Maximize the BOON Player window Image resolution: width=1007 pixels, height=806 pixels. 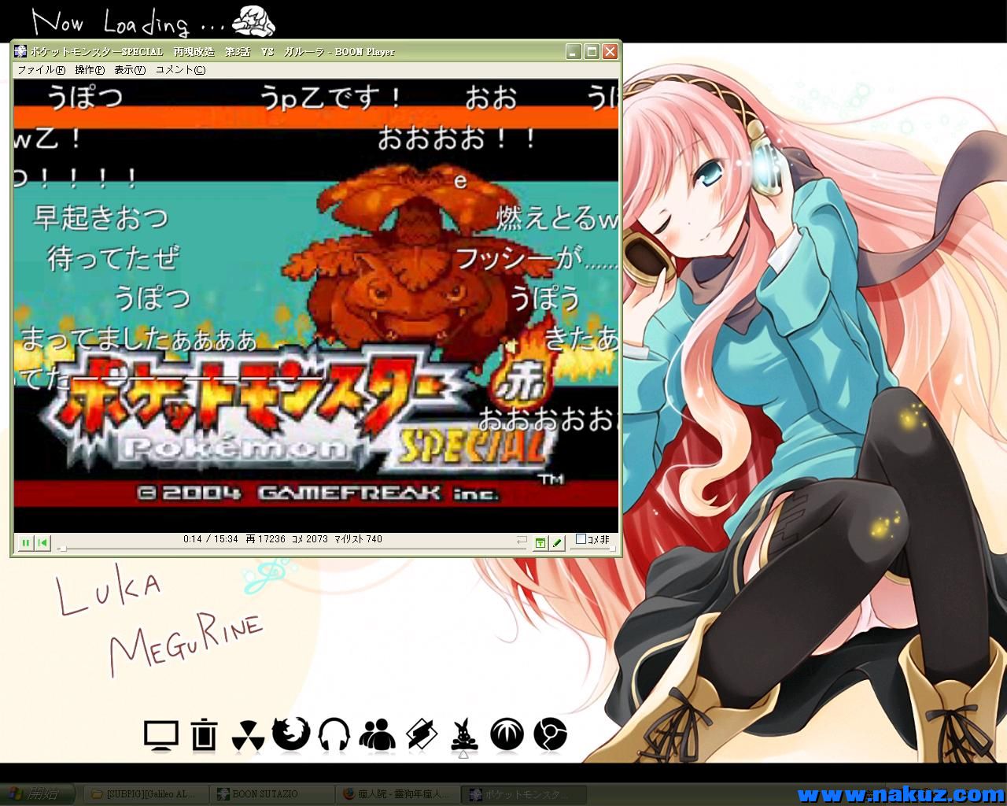click(591, 52)
